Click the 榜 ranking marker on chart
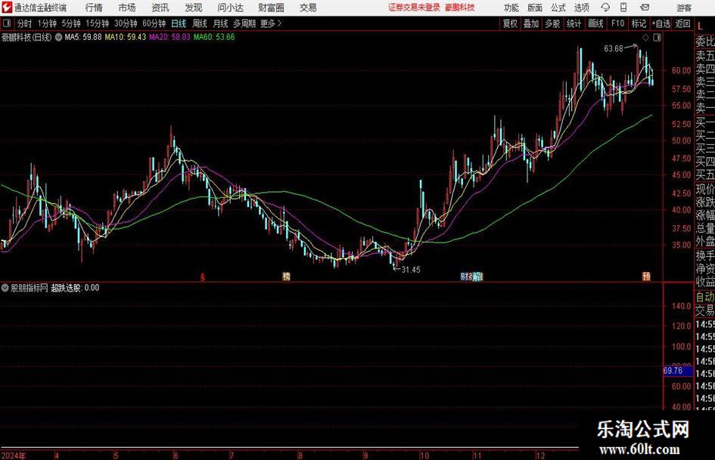Screen dimensions: 715x460 coord(286,276)
